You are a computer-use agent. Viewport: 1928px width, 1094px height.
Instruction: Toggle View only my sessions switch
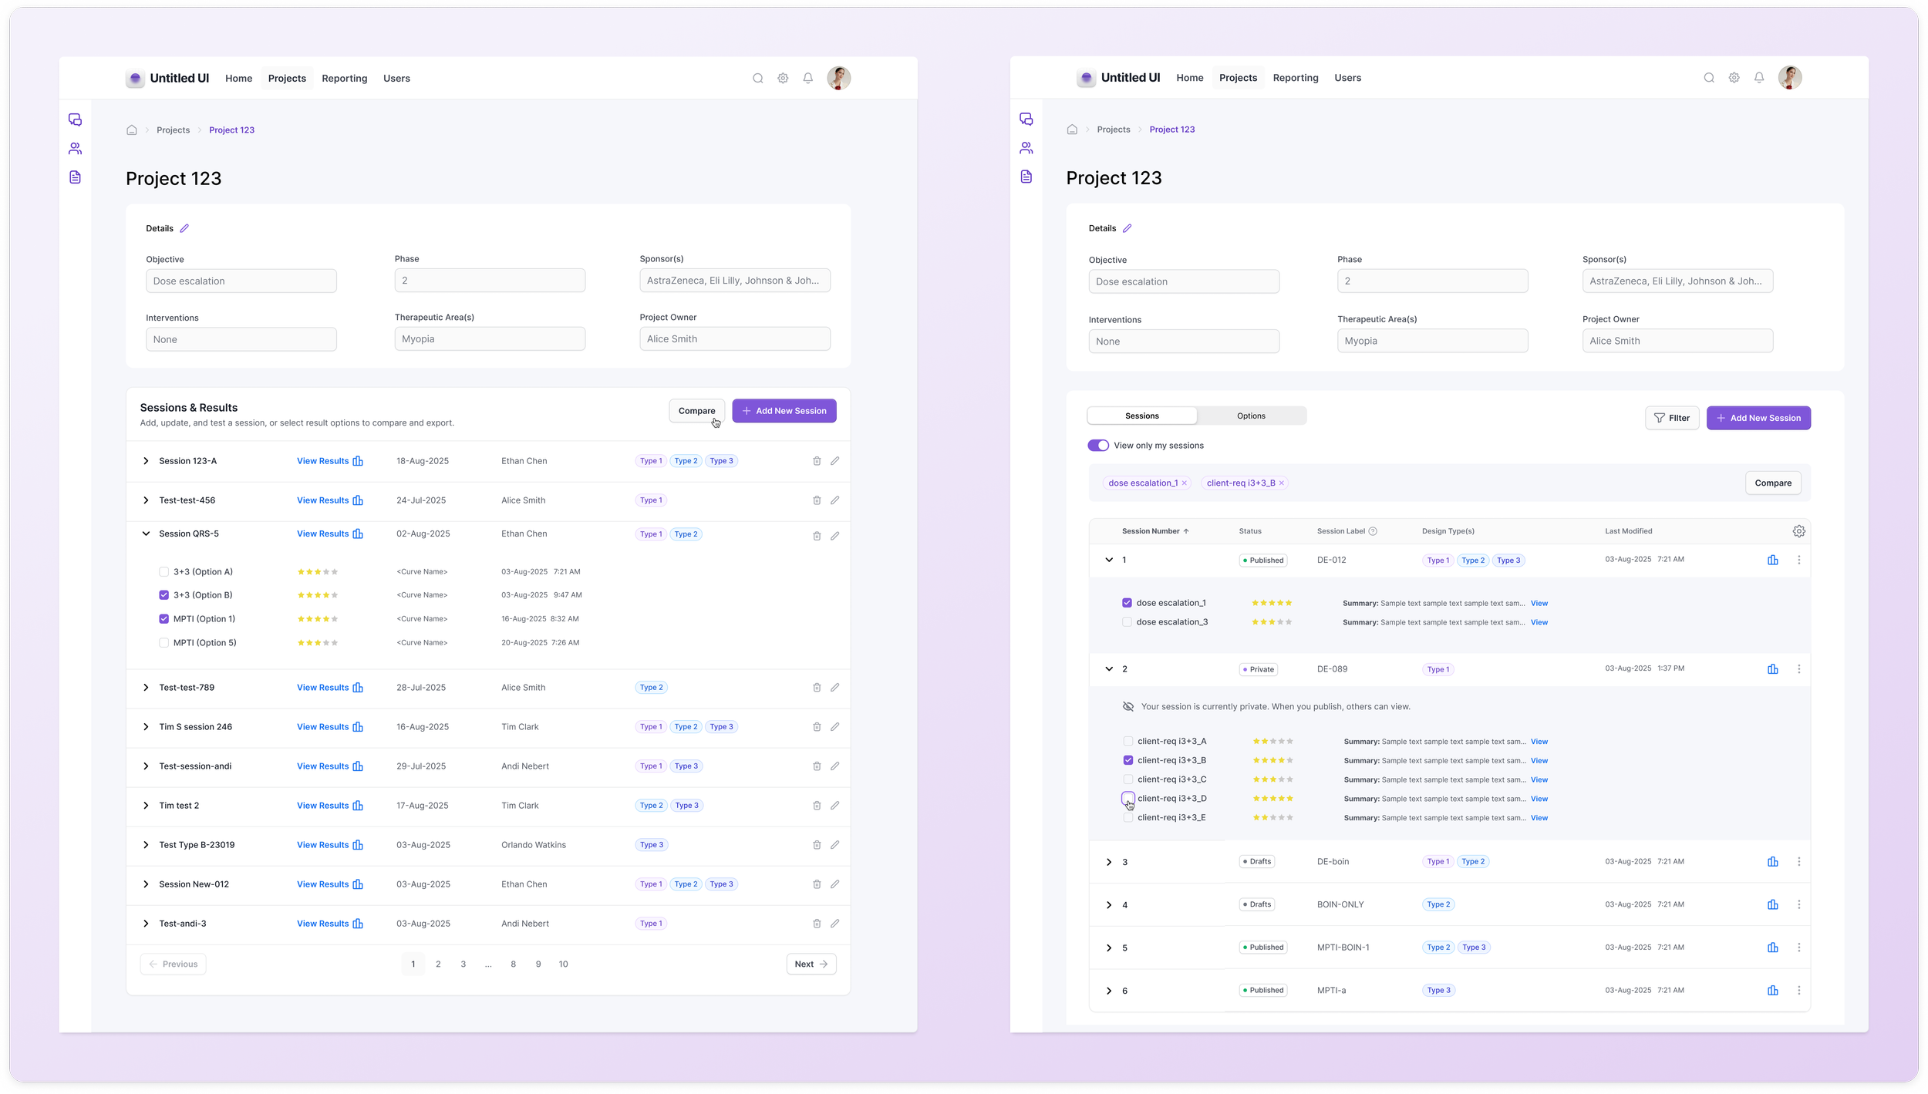tap(1097, 446)
